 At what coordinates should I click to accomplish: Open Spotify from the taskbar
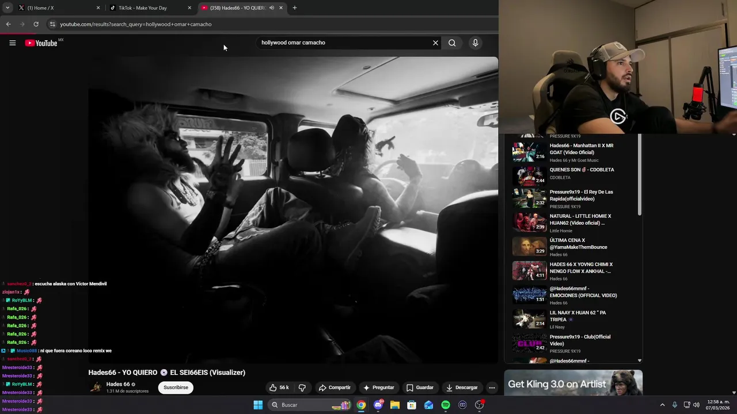pos(446,405)
